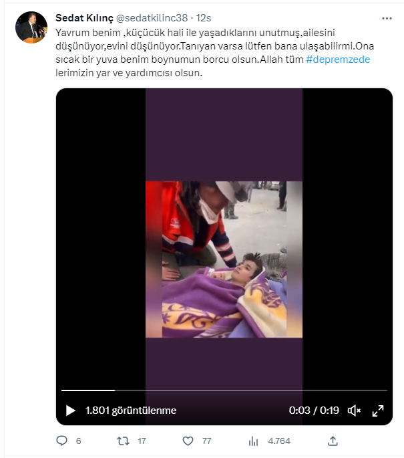This screenshot has width=404, height=458.
Task: Retweet this post
Action: [x=123, y=441]
